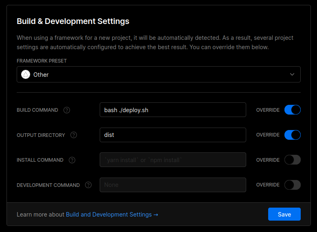Click the Build & Development Settings heading
This screenshot has width=317, height=232.
tap(73, 21)
